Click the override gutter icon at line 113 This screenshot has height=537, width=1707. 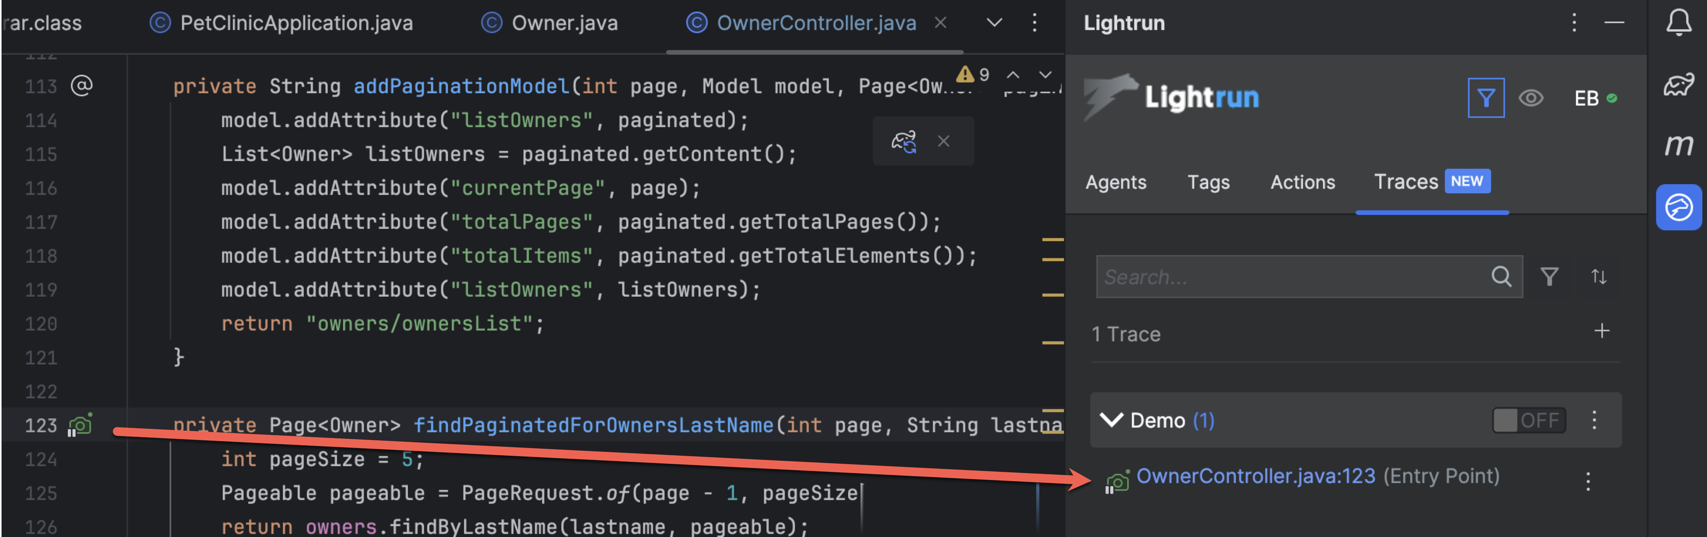(81, 86)
